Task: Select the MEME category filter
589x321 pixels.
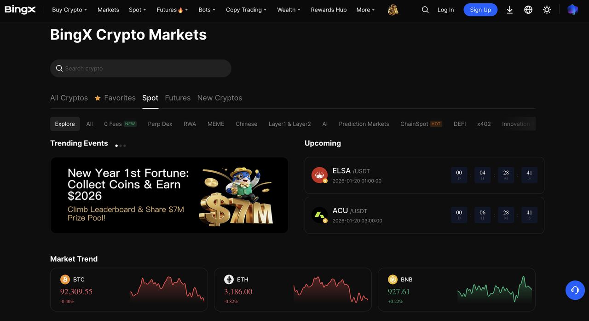Action: point(216,124)
